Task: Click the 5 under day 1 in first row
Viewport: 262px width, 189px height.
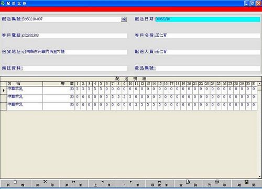Action: (x=78, y=90)
